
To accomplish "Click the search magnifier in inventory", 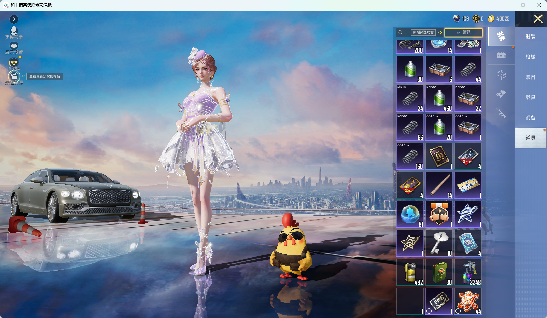I will pyautogui.click(x=400, y=32).
